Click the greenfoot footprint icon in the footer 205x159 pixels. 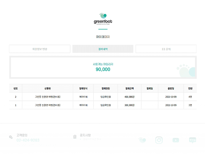[x=142, y=140]
